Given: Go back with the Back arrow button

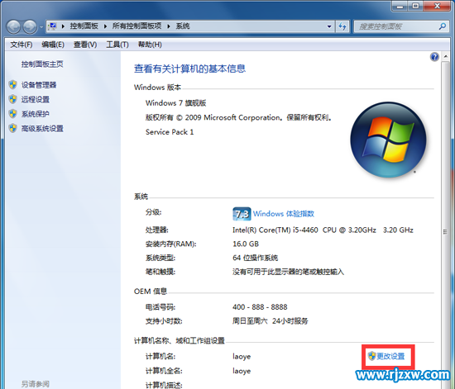Looking at the screenshot, I should click(13, 27).
